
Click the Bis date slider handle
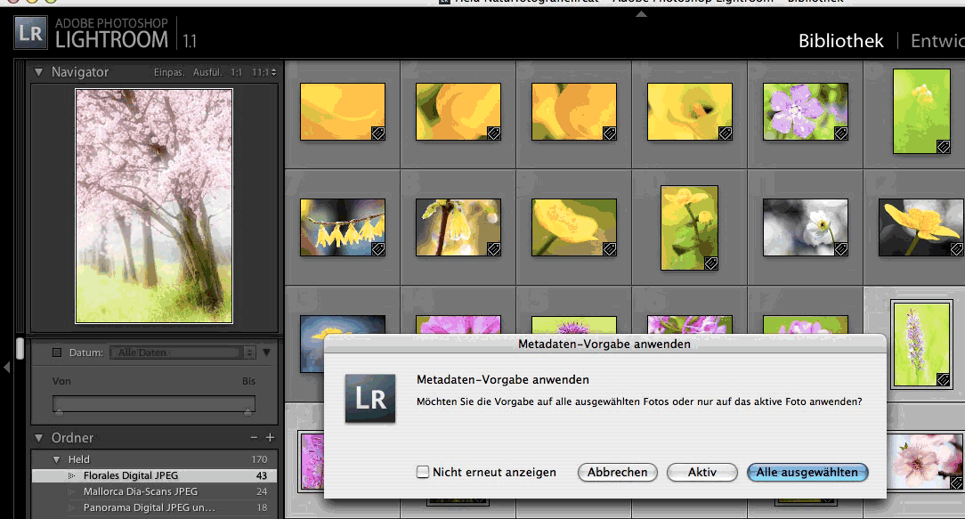coord(248,411)
